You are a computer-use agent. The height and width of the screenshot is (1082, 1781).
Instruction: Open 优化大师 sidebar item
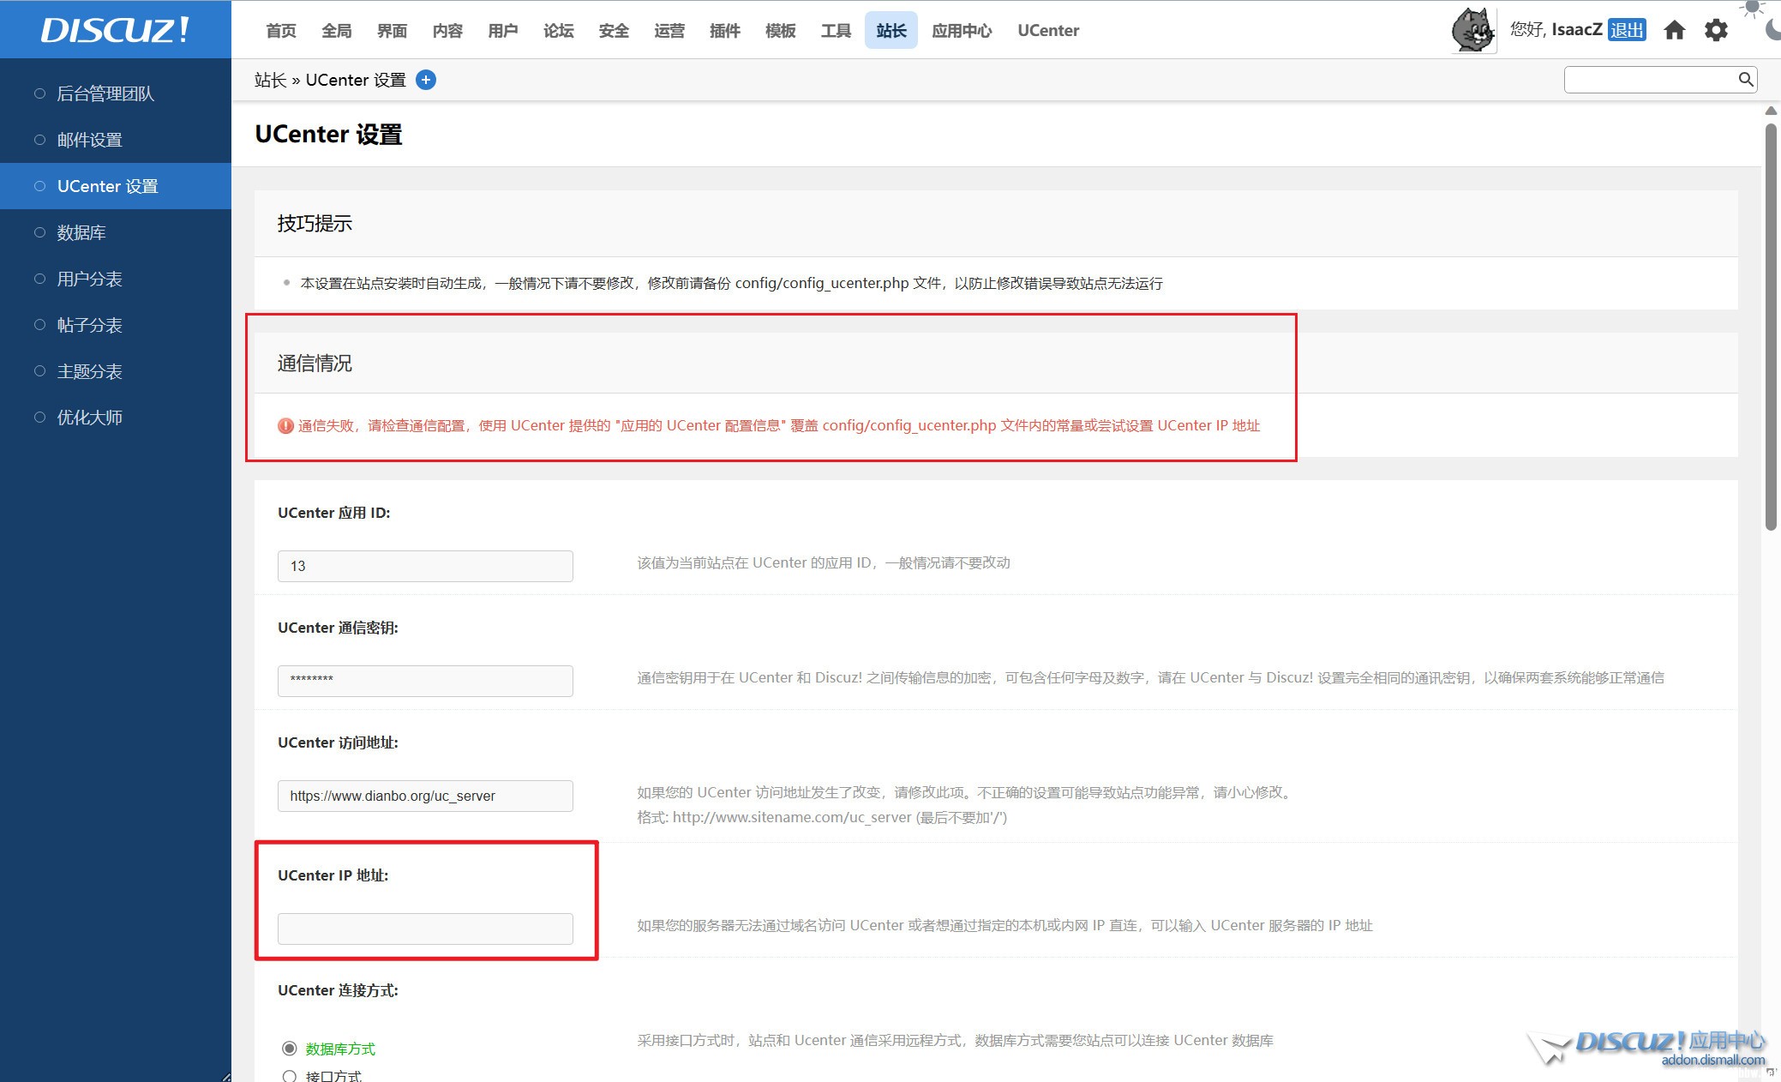(x=89, y=418)
